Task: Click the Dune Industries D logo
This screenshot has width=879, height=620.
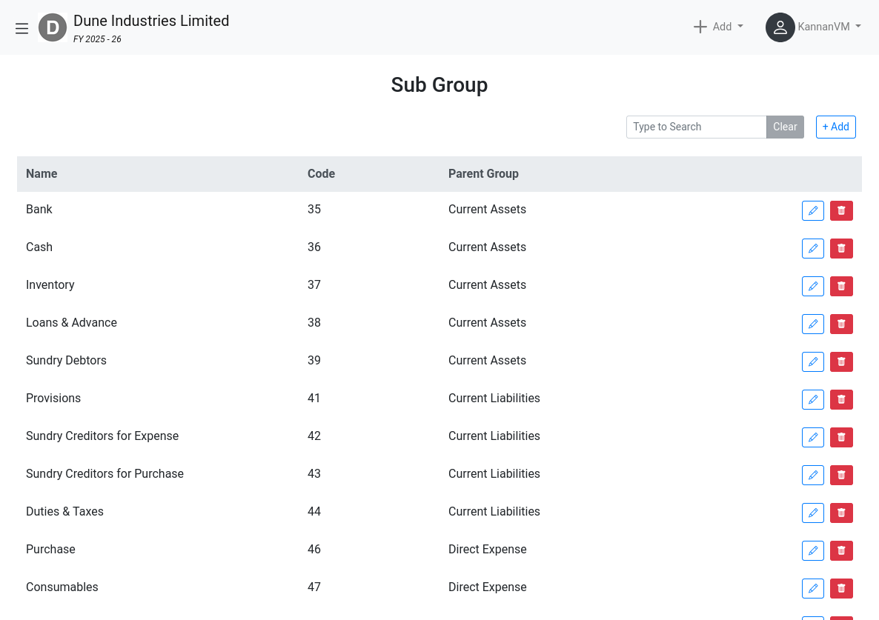Action: pyautogui.click(x=53, y=27)
